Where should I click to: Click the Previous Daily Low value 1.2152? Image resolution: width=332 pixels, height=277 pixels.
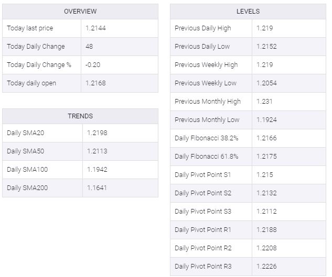(266, 47)
